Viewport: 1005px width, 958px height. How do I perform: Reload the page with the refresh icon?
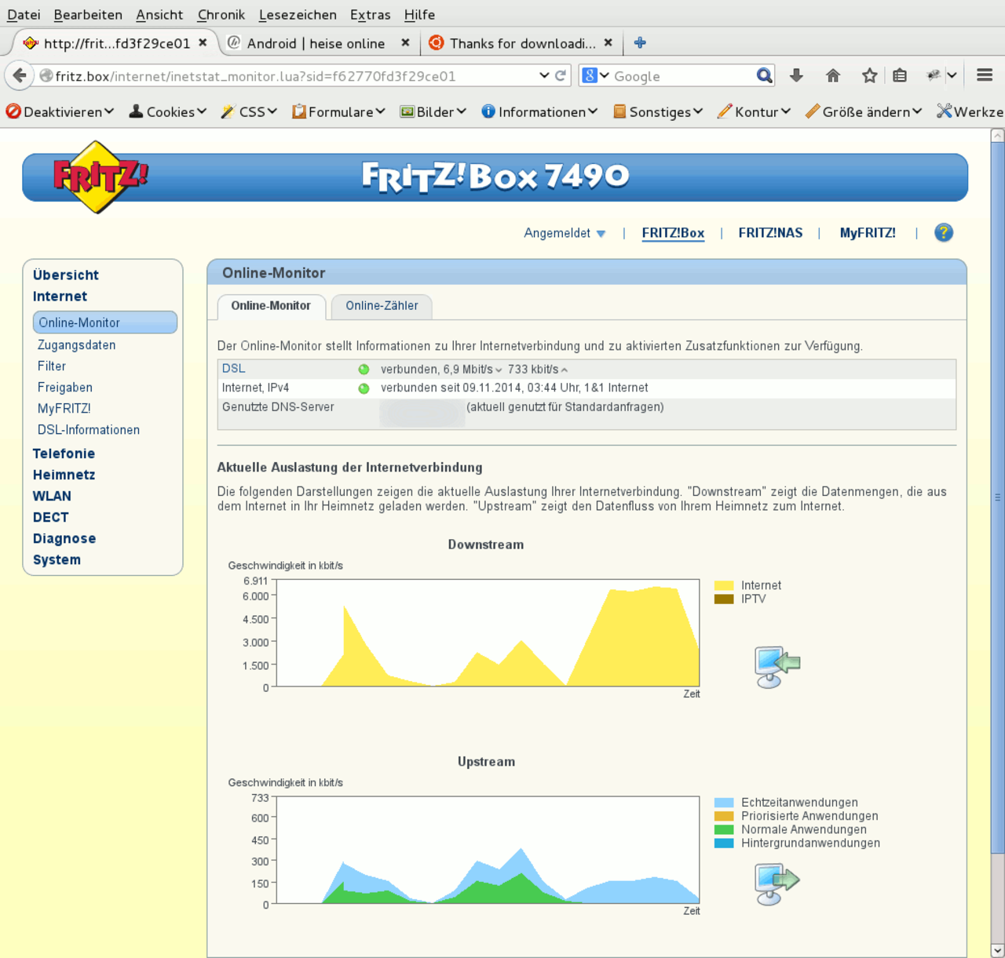click(x=561, y=76)
